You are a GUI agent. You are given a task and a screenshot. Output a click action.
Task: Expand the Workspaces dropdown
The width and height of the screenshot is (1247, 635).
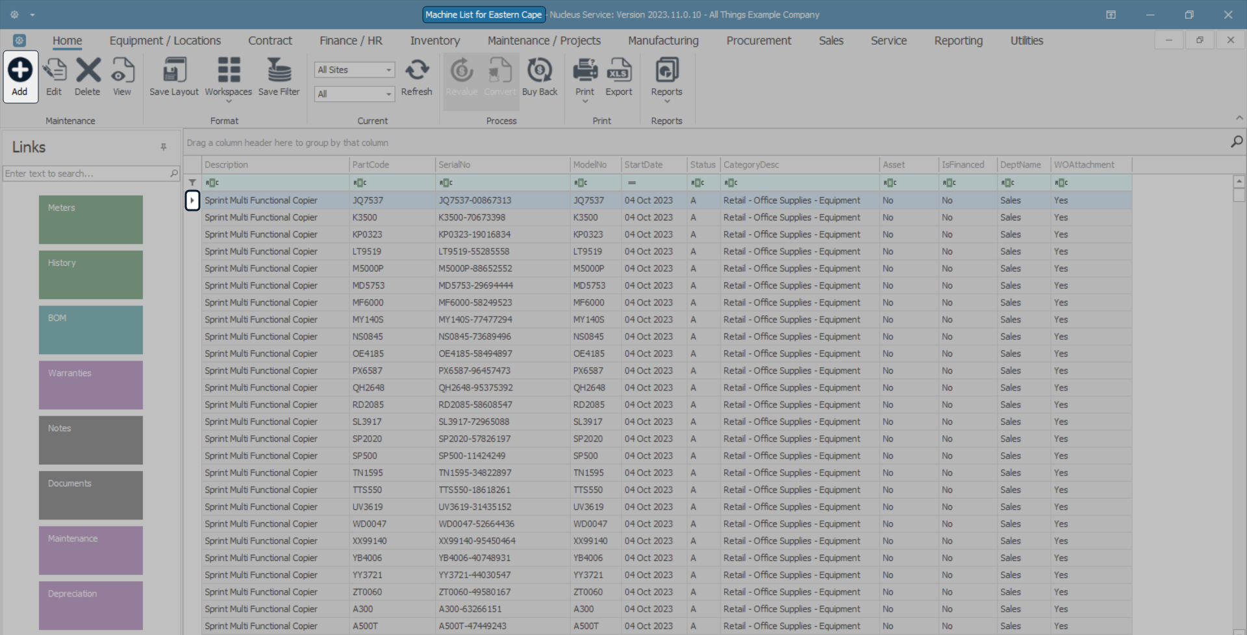[229, 102]
